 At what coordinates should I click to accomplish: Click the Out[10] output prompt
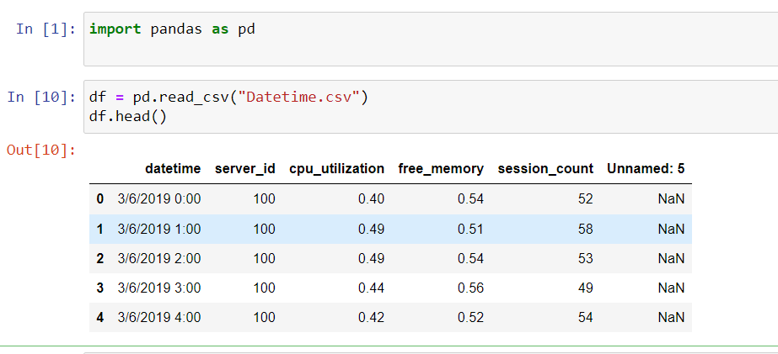point(41,150)
